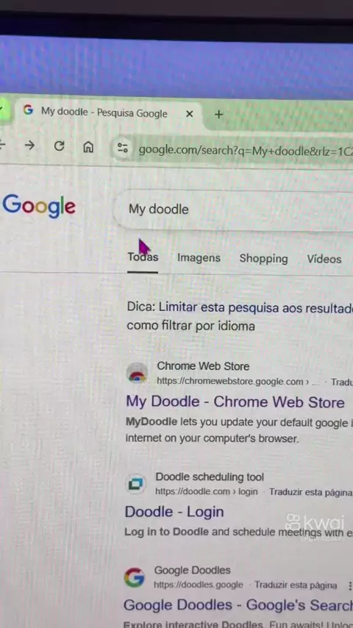The width and height of the screenshot is (353, 628).
Task: Click the browser Forward arrow
Action: pyautogui.click(x=29, y=146)
